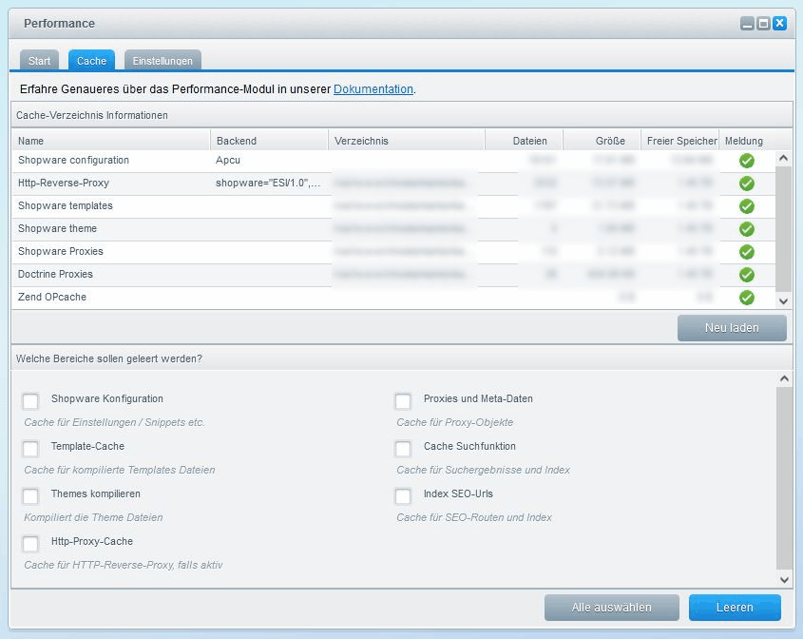Click green checkmark for Doctrine Proxies

click(747, 275)
